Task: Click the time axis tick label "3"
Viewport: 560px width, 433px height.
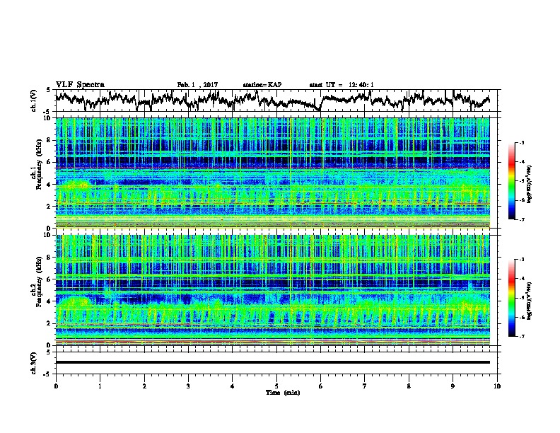Action: point(188,386)
